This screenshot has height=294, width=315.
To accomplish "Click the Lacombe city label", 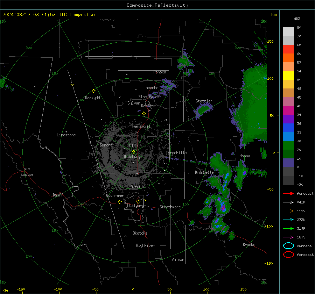I will [151, 88].
